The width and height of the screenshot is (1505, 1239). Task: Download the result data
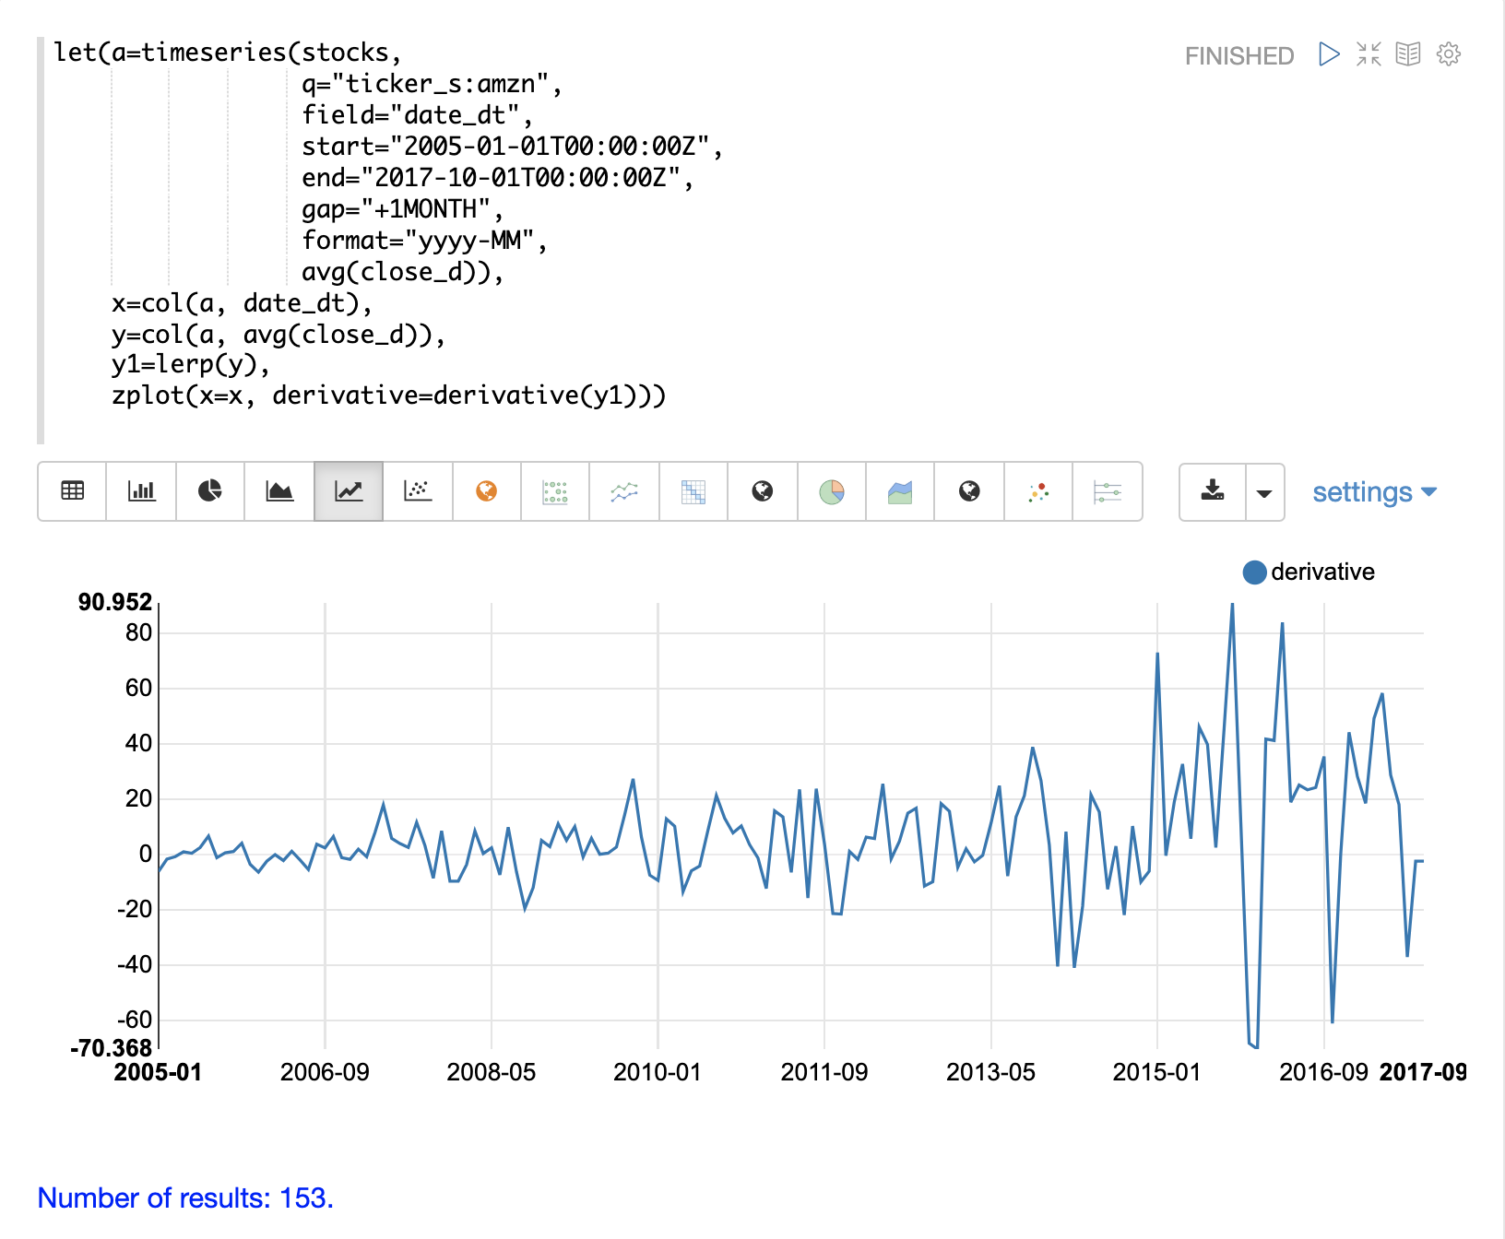pyautogui.click(x=1213, y=491)
